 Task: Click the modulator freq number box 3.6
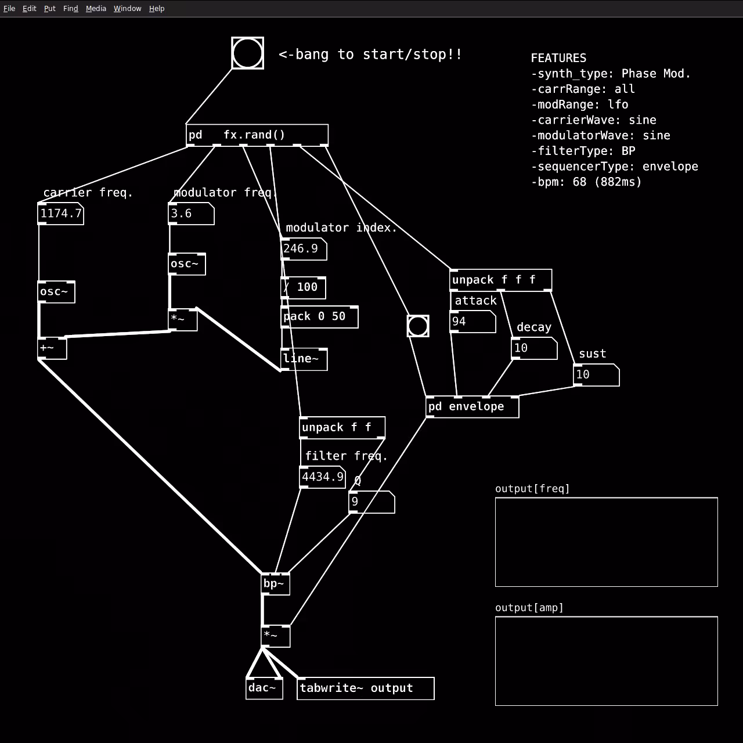coord(192,214)
